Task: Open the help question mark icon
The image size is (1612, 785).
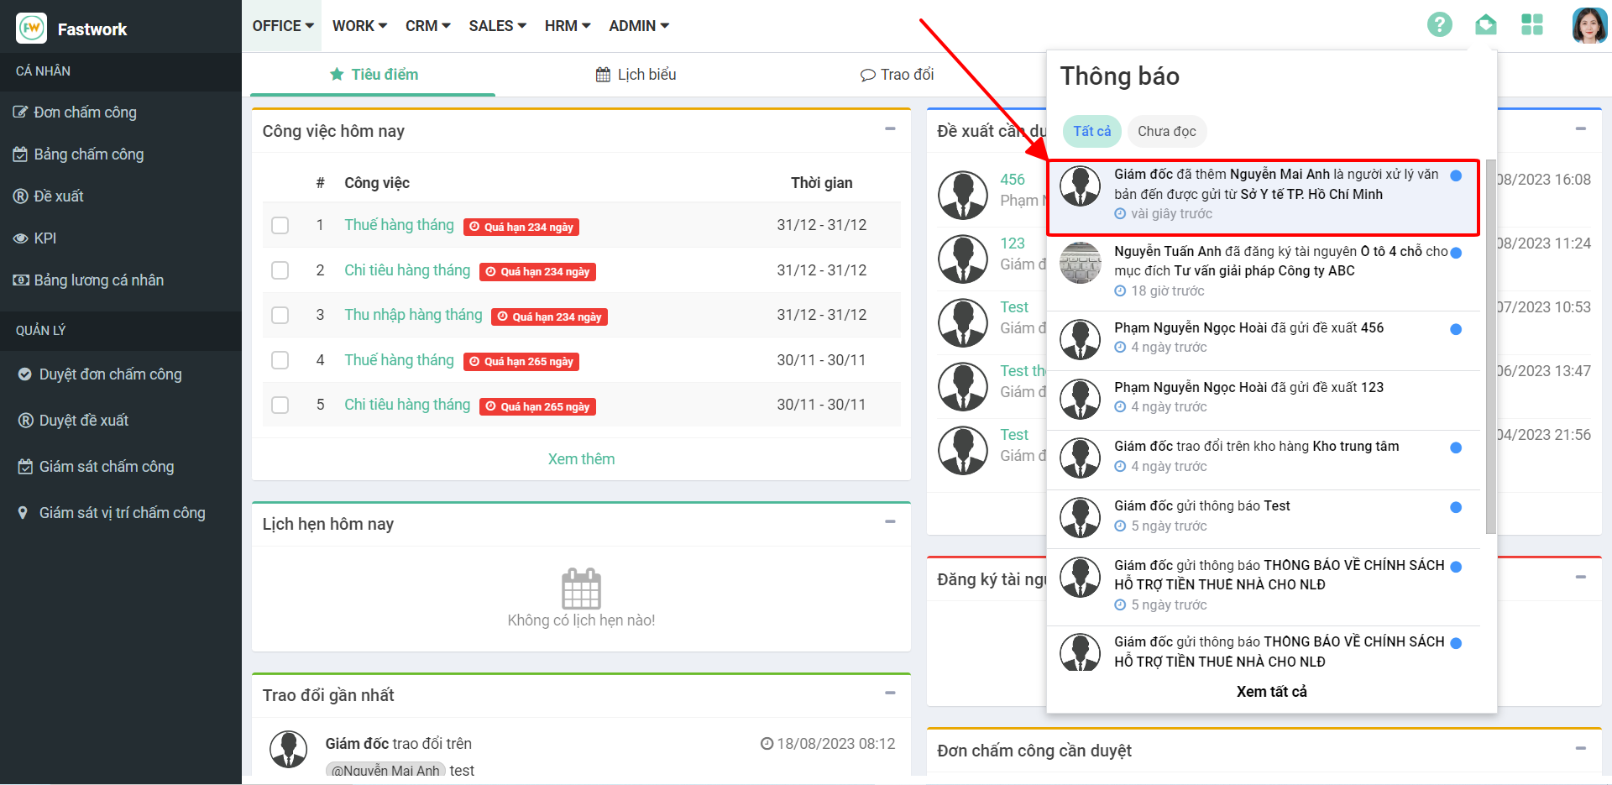Action: 1439,25
